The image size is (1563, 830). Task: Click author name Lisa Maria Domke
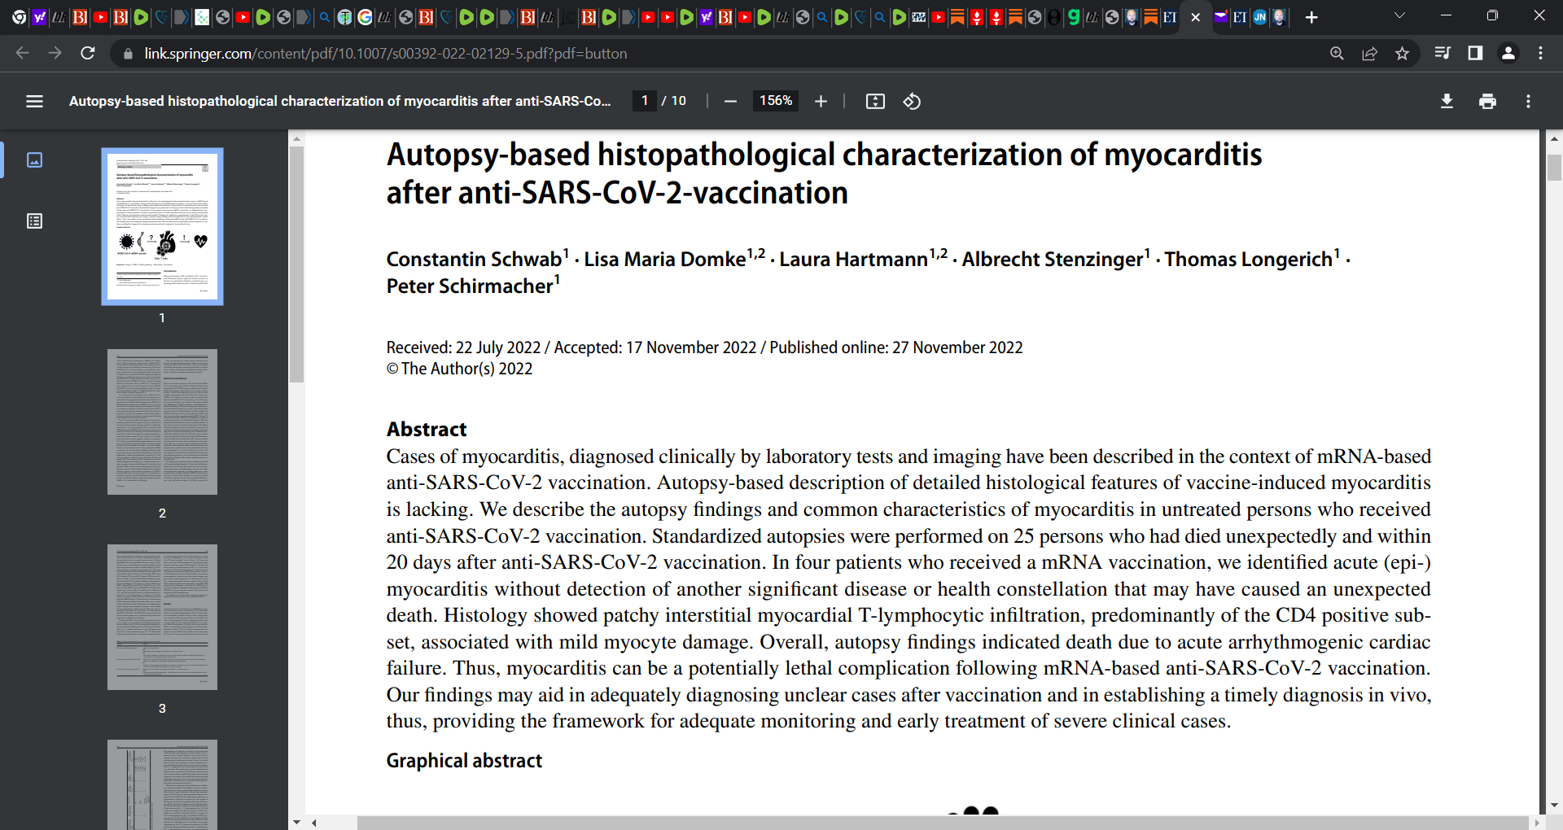click(x=664, y=259)
